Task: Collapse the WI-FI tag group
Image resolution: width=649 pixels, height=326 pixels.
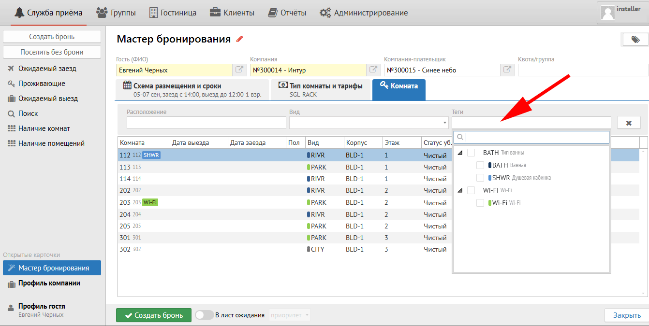Action: pyautogui.click(x=460, y=191)
